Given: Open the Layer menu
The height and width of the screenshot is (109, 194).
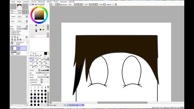Looking at the screenshot, I should (x=33, y=2).
